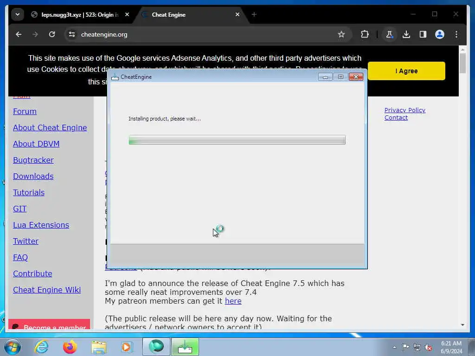This screenshot has width=475, height=356.
Task: Launch Internet Explorer from the taskbar
Action: [x=41, y=347]
